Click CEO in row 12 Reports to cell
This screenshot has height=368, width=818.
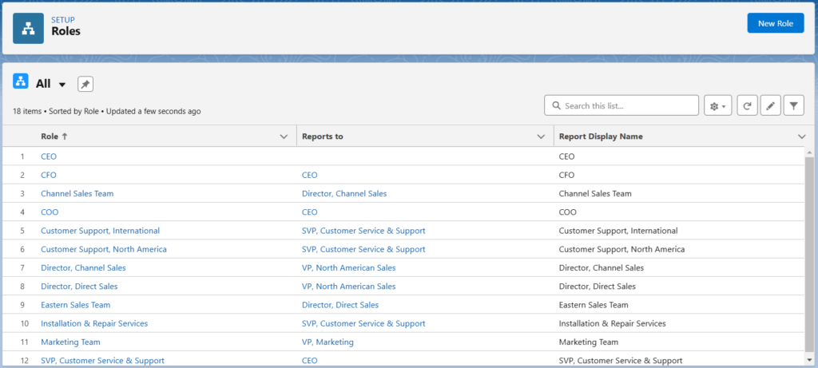click(309, 361)
